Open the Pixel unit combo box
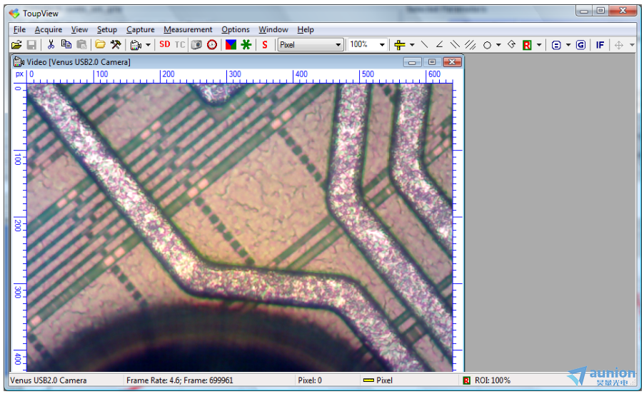 [x=311, y=44]
